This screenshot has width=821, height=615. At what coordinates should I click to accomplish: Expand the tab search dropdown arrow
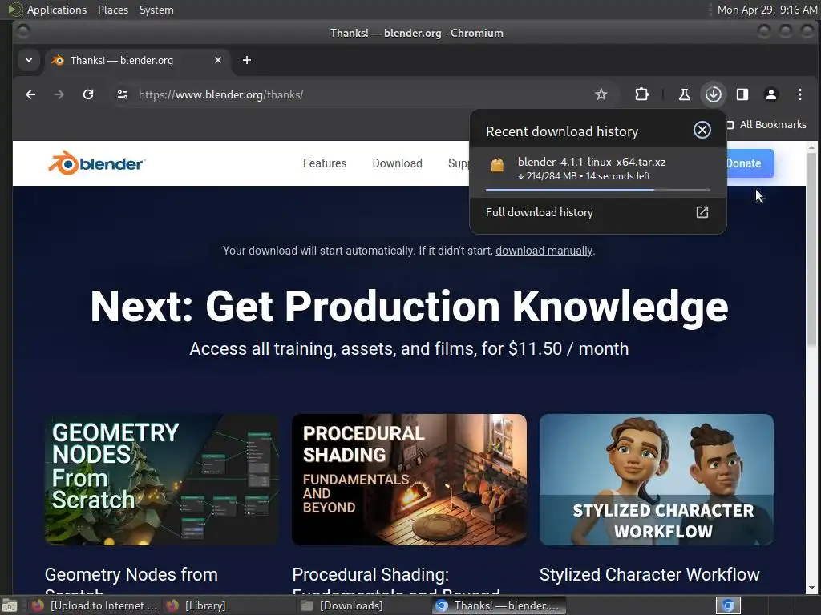point(29,60)
